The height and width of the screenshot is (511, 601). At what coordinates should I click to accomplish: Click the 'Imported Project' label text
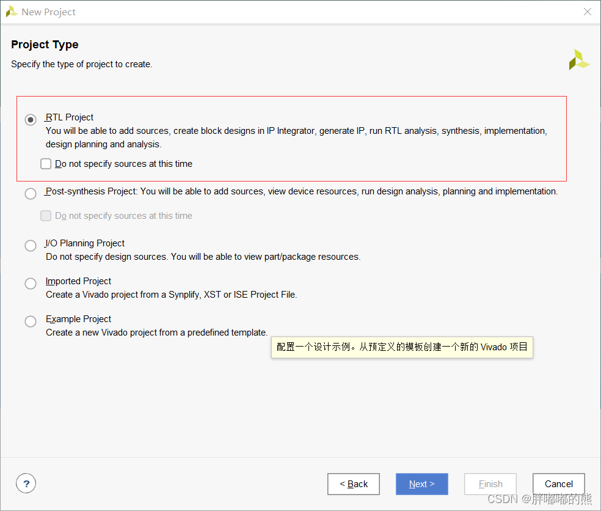coord(78,281)
